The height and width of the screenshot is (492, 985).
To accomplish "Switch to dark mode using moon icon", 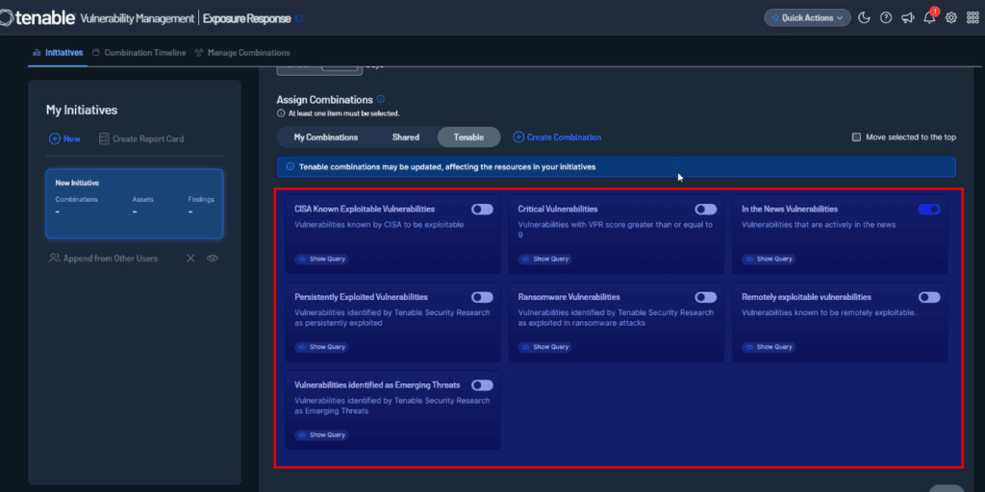I will click(x=864, y=17).
